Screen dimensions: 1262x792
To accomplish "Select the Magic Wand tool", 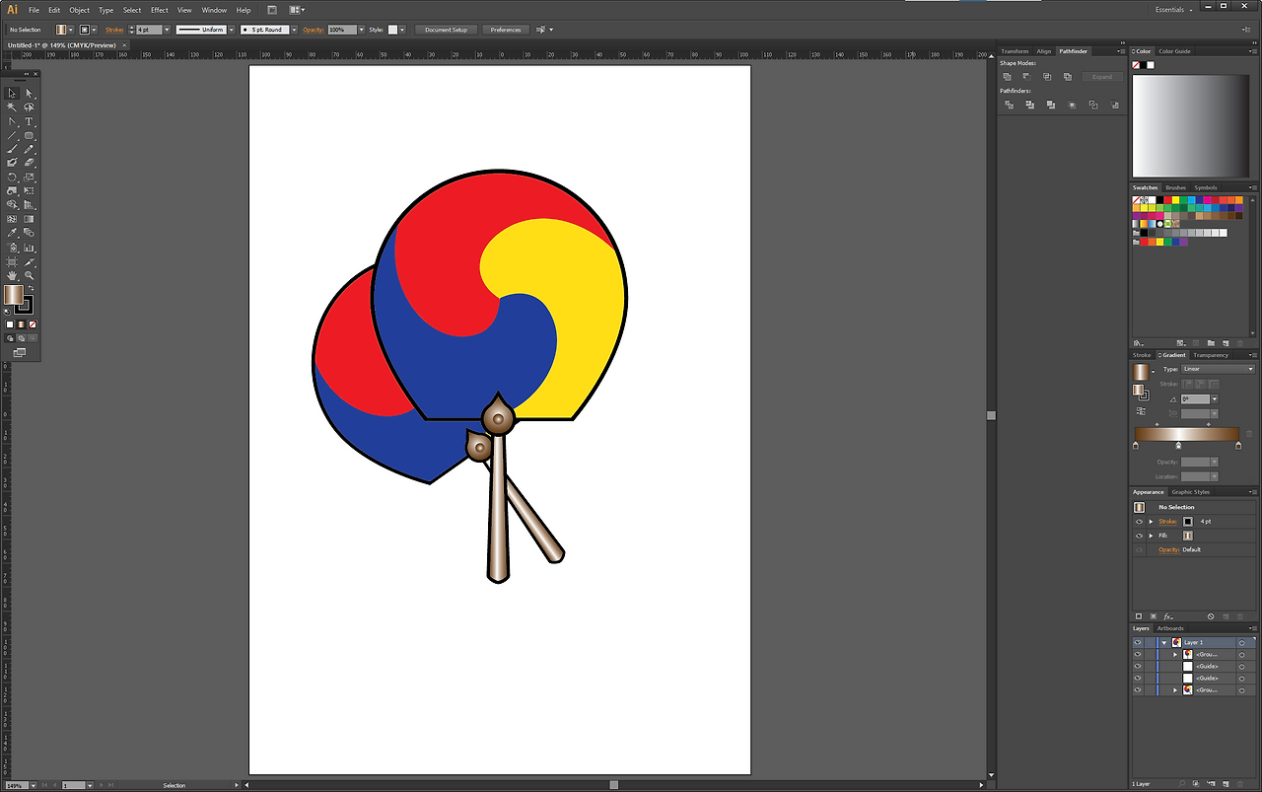I will click(12, 108).
